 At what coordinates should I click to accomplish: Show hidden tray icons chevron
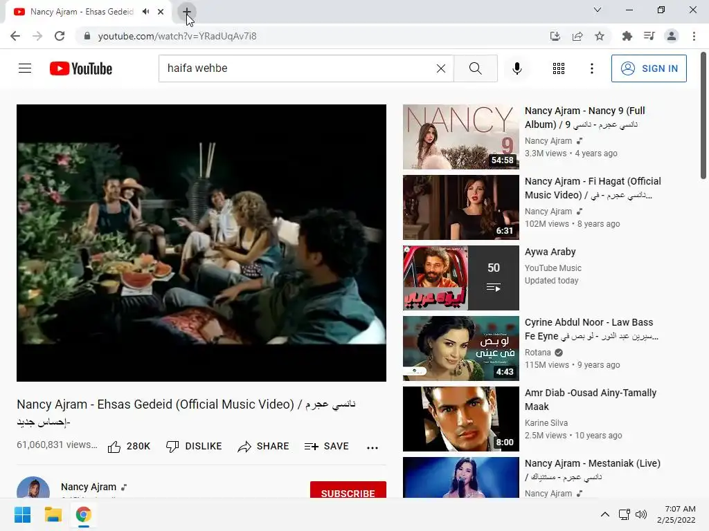point(604,514)
